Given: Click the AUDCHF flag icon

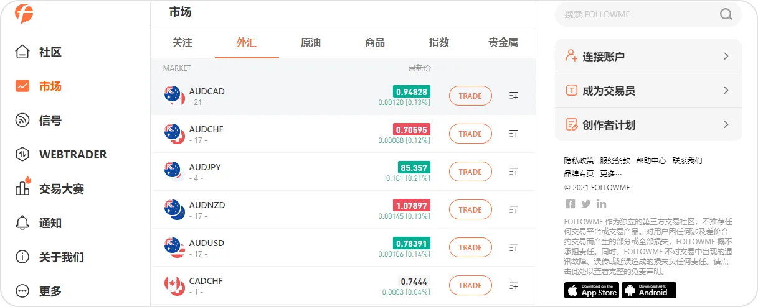Looking at the screenshot, I should point(174,134).
